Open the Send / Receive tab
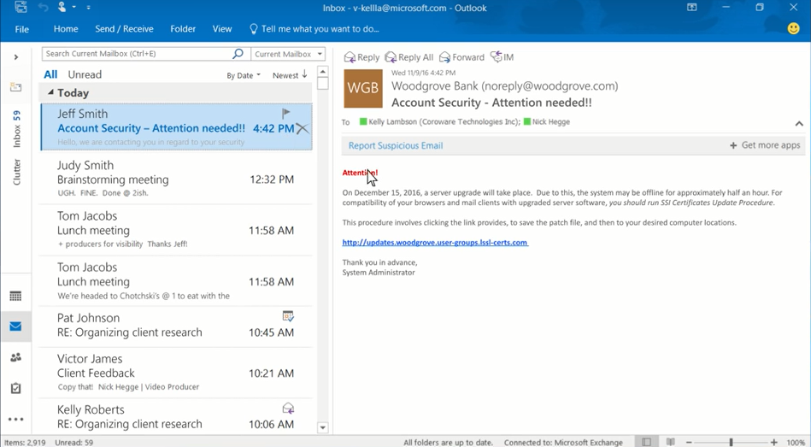This screenshot has width=811, height=447. 124,29
